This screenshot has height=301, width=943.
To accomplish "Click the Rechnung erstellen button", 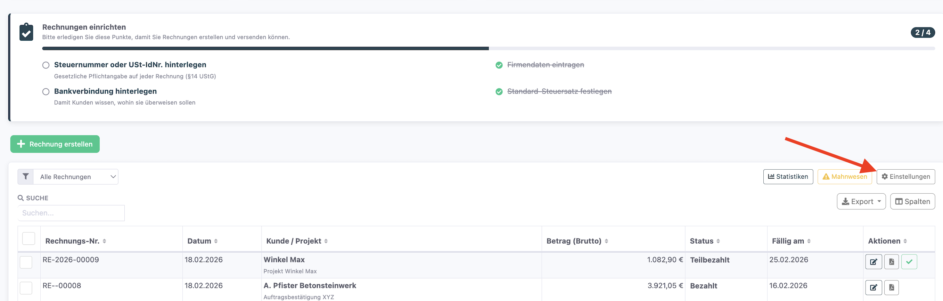I will 55,144.
